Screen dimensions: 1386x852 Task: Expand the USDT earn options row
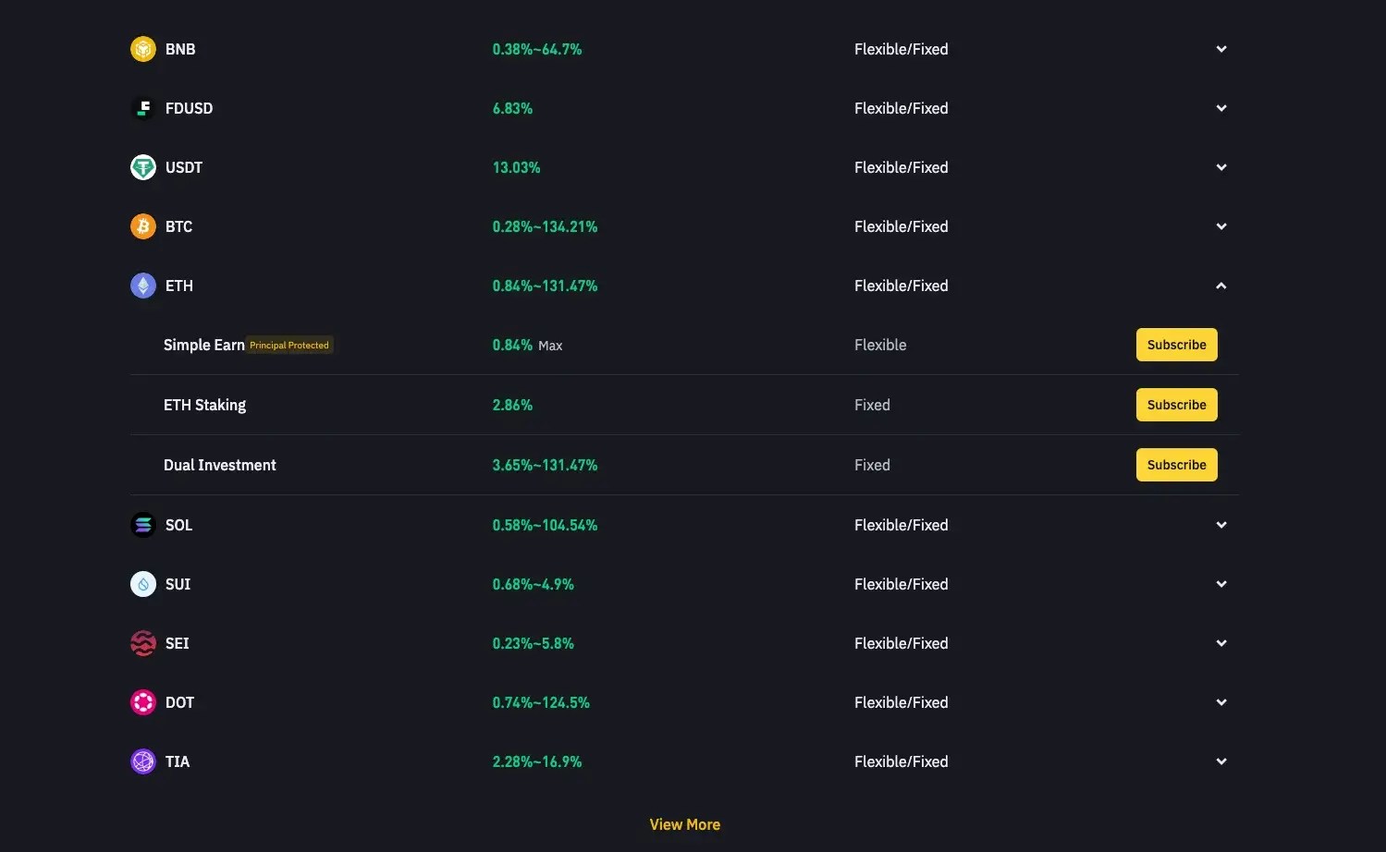click(1220, 166)
